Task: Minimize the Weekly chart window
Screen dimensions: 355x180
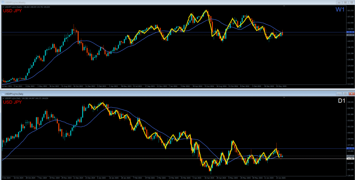Action: click(x=339, y=2)
